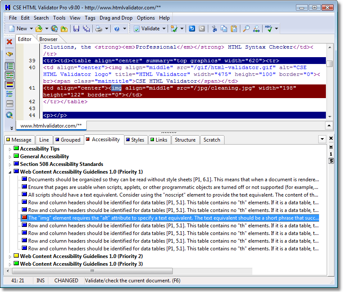Expand the WCAG 1.0 Priority 2 node
Screen dimensions: 343x293
coord(10,257)
